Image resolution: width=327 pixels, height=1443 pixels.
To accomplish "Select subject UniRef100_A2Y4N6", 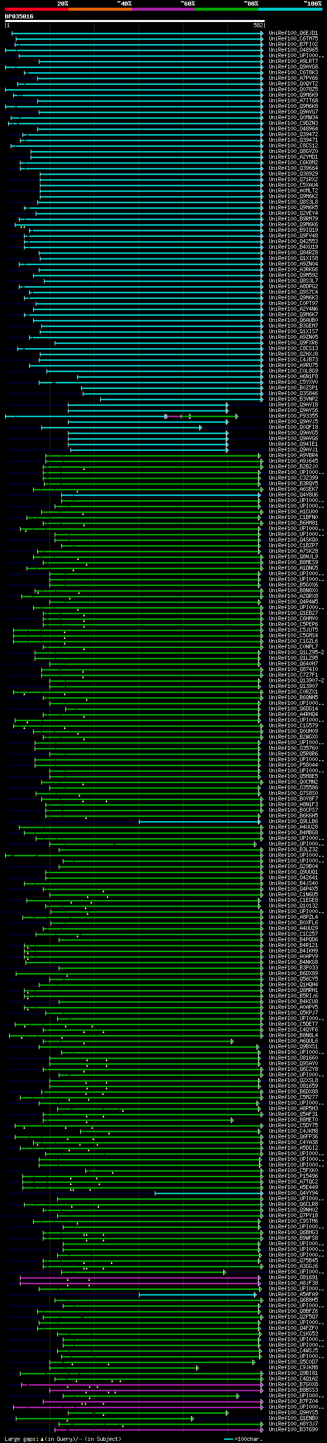I will (293, 309).
